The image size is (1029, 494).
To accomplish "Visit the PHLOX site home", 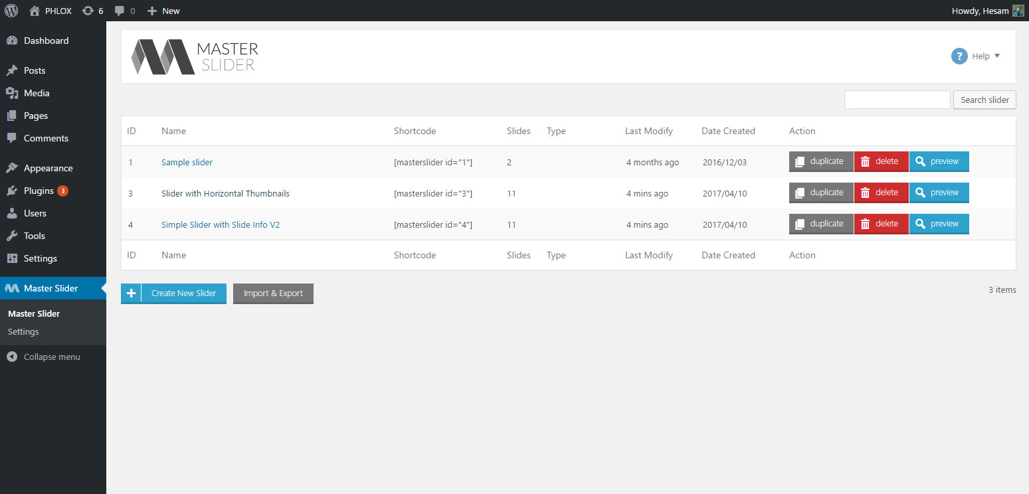I will pos(50,11).
